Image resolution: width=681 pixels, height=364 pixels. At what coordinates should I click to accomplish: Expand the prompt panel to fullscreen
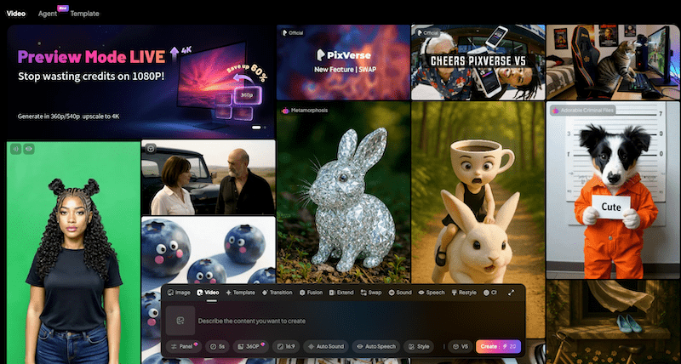click(x=511, y=292)
